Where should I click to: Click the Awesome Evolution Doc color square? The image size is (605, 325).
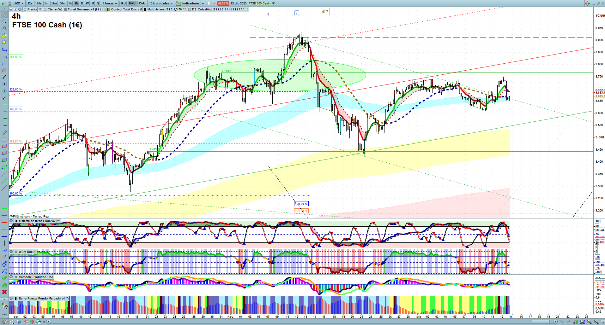click(16, 277)
